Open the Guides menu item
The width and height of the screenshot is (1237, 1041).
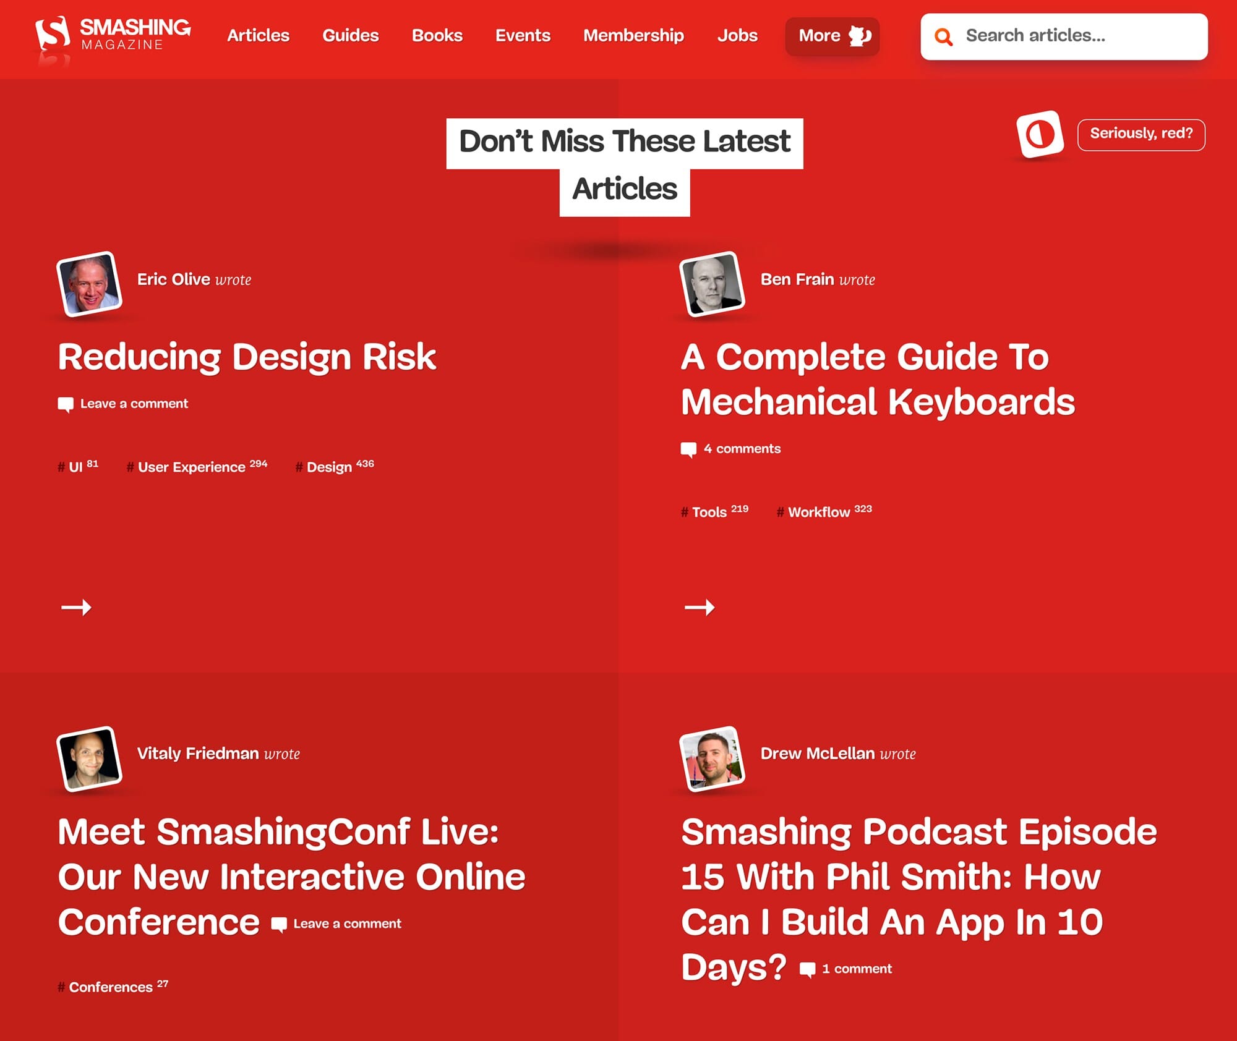pyautogui.click(x=351, y=35)
